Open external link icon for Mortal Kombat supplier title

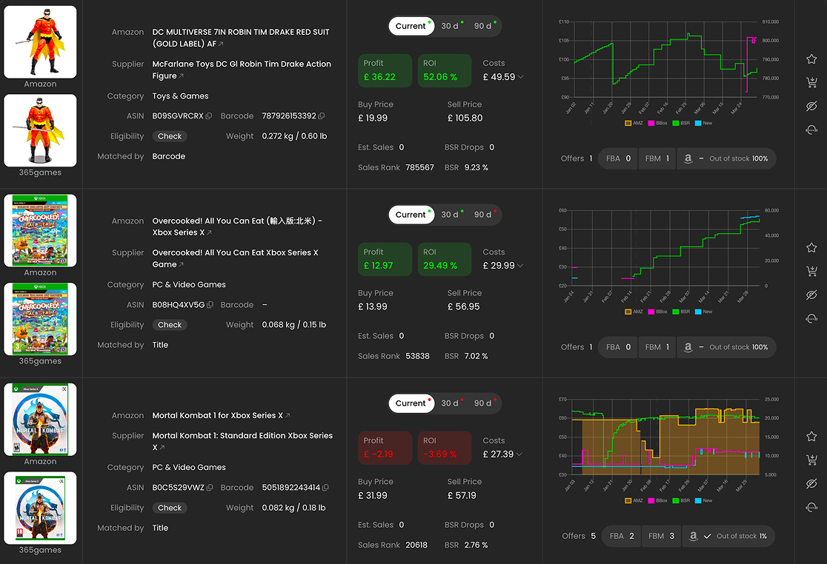162,448
